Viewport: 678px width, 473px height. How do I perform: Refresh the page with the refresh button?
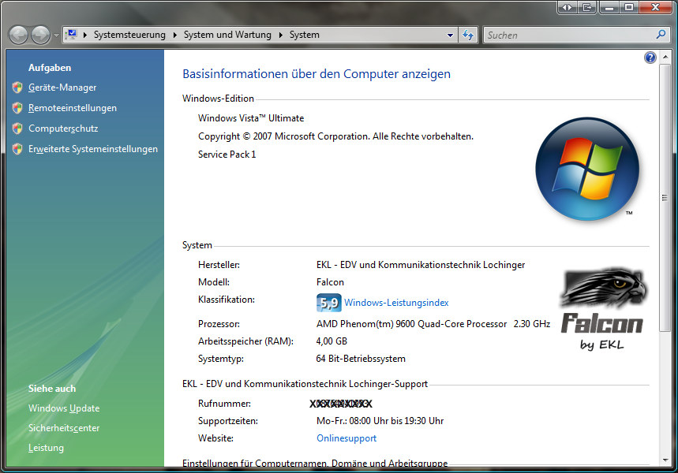point(468,35)
